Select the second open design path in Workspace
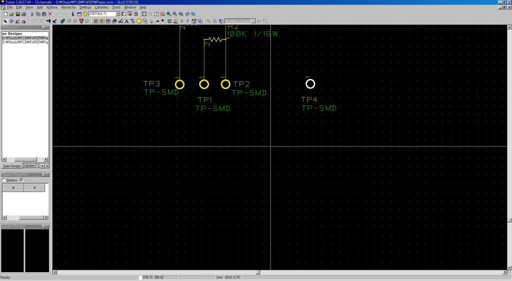The height and width of the screenshot is (281, 512). pos(25,42)
